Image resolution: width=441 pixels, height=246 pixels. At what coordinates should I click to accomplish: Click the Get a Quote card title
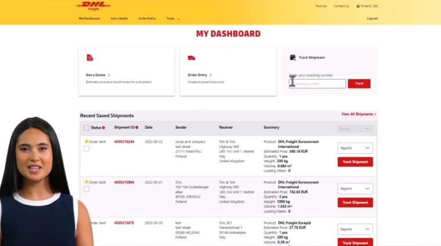point(96,75)
